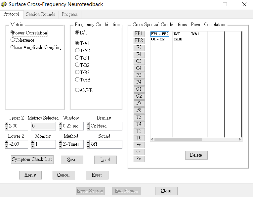Viewport: 253px width, 197px height.
Task: Select the T5 electrode button
Action: (x=139, y=131)
